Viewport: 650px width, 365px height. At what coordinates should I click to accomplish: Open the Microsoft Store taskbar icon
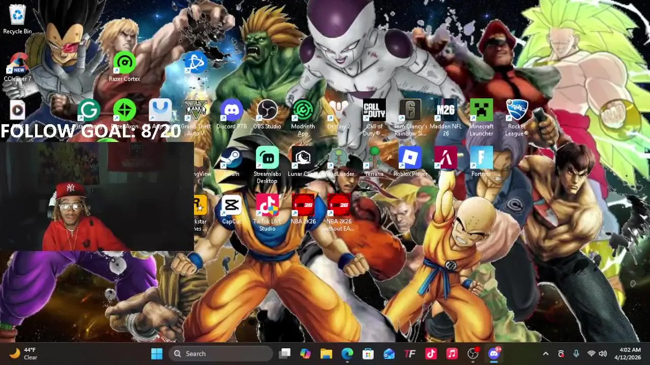point(368,354)
